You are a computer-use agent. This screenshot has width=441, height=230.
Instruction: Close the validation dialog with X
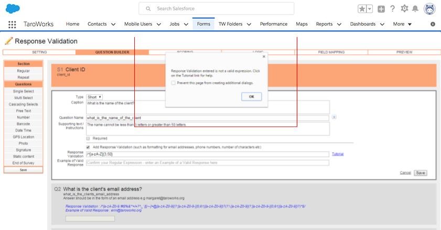click(x=264, y=56)
